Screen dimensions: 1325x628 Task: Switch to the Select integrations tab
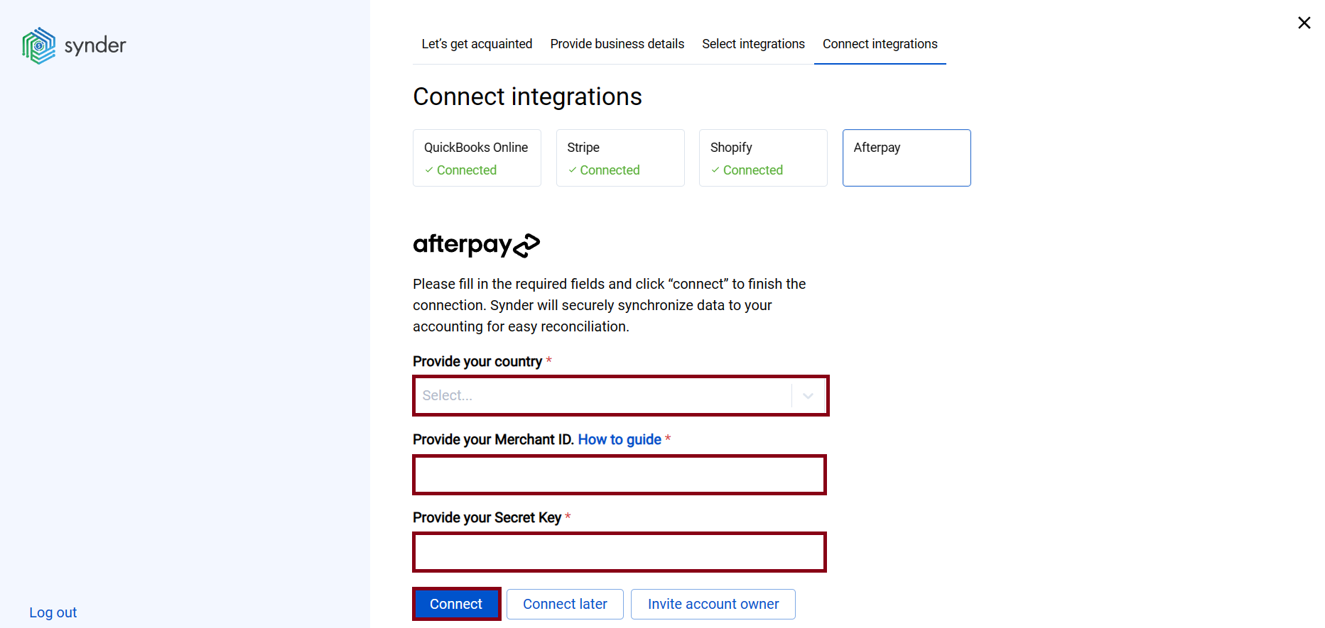click(753, 44)
